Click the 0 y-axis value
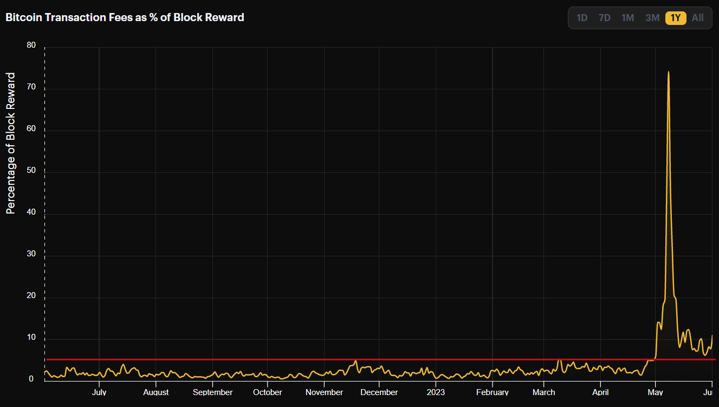 34,379
